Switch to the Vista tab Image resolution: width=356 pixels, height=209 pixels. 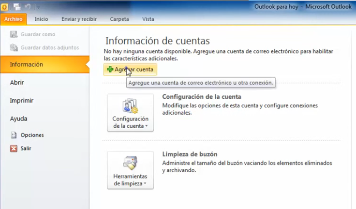[148, 19]
